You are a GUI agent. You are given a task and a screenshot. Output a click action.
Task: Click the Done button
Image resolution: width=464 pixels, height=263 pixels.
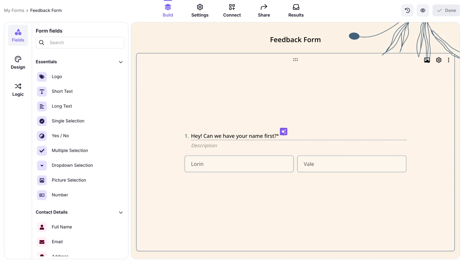point(446,10)
